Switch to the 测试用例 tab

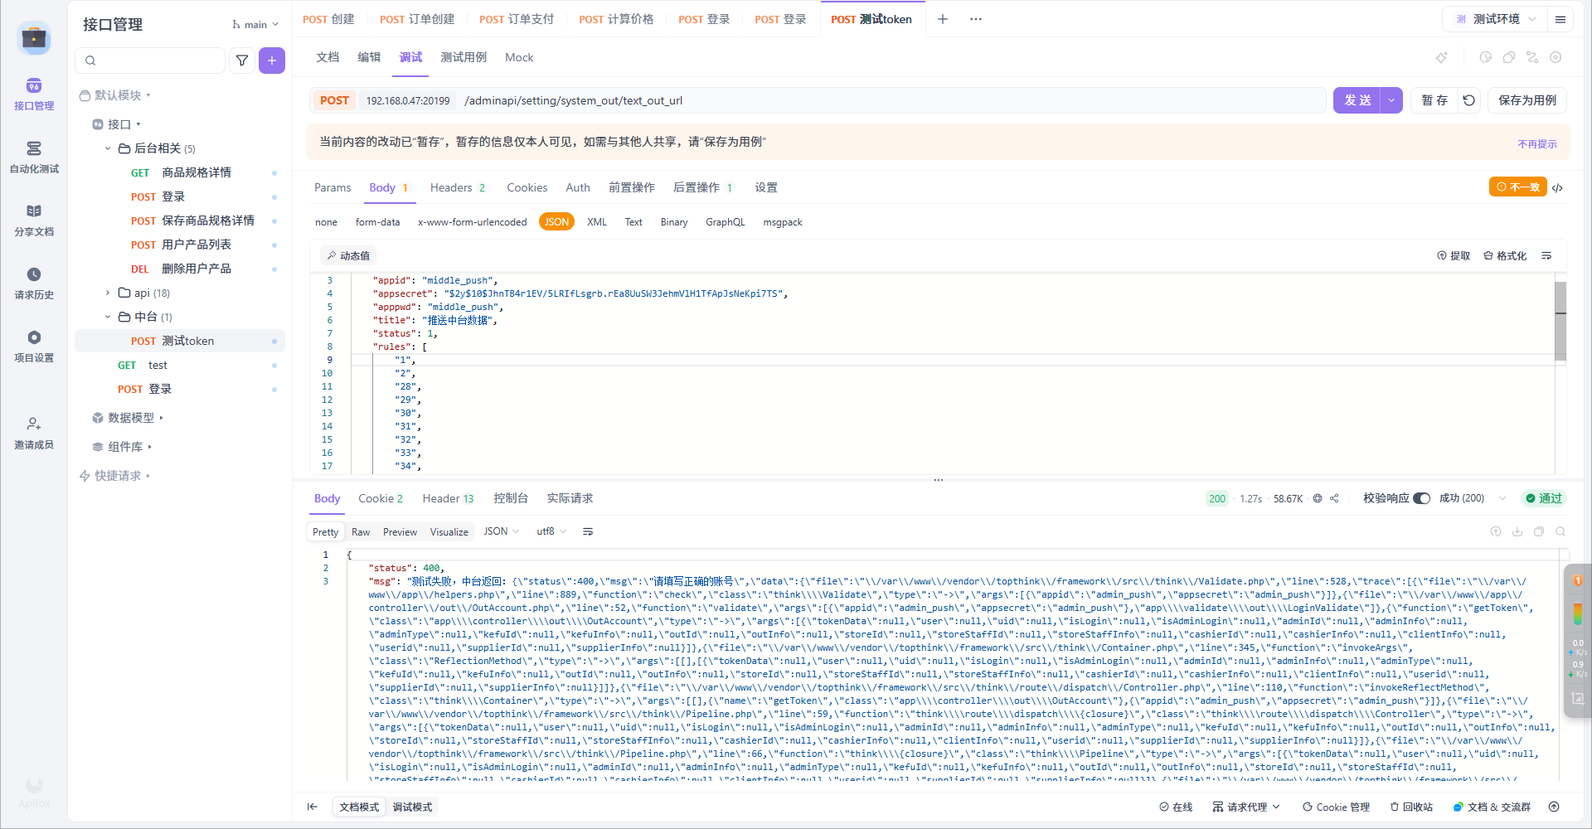(x=464, y=57)
